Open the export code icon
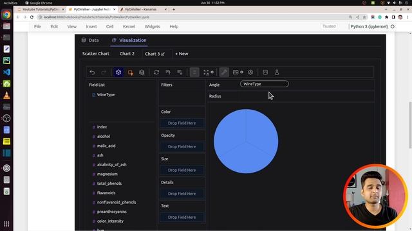Screen dimensions: 412x231 [x=265, y=73]
